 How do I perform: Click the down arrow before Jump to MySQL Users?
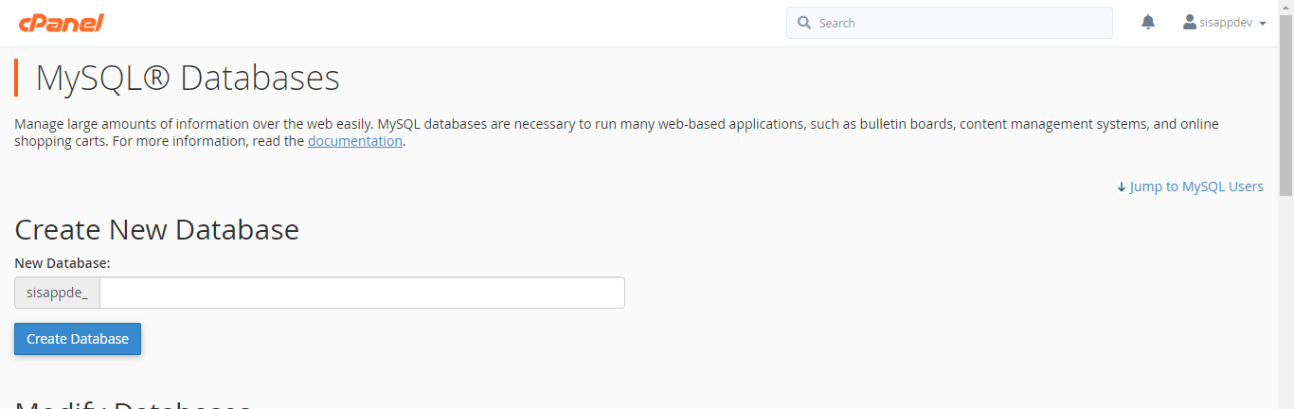pyautogui.click(x=1122, y=187)
